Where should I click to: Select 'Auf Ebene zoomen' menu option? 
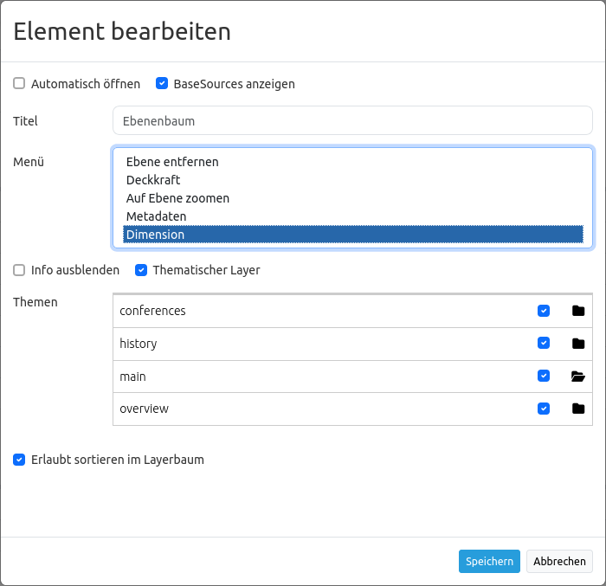click(x=177, y=198)
